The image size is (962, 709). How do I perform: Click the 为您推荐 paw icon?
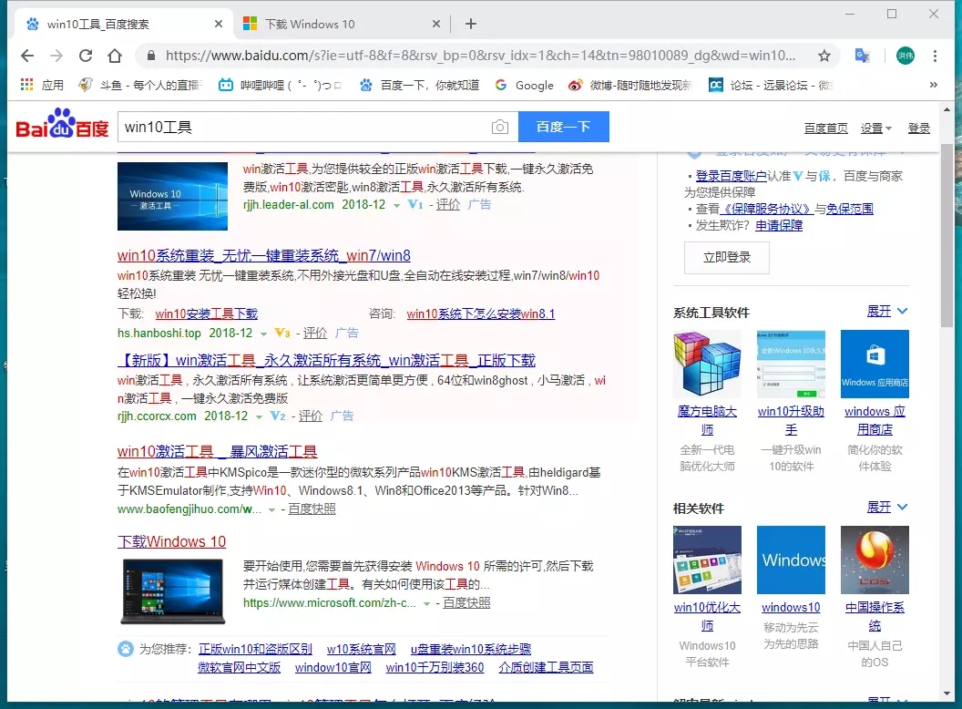(x=125, y=649)
